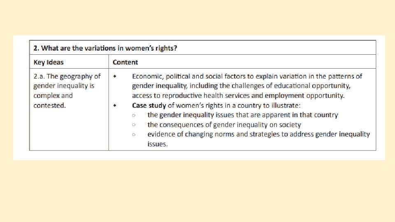Click the "evidence of changing norms and strategies" line
The width and height of the screenshot is (395, 222).
(x=258, y=134)
